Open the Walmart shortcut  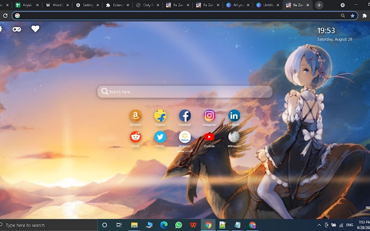(x=185, y=137)
